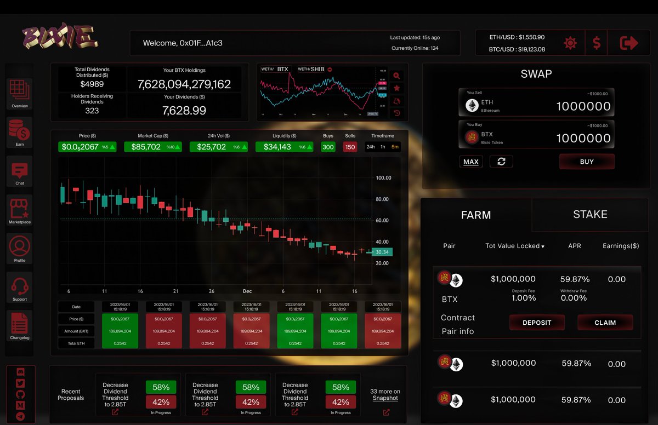Viewport: 658px width, 425px height.
Task: Open settings via the gear icon
Action: [570, 43]
